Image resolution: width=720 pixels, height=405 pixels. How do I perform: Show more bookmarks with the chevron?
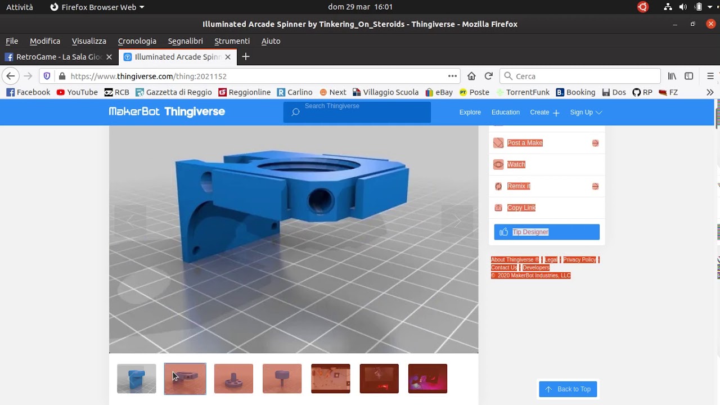coord(710,92)
